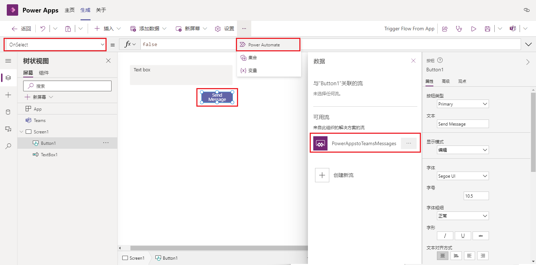Open the 添加数据 dropdown

[148, 29]
